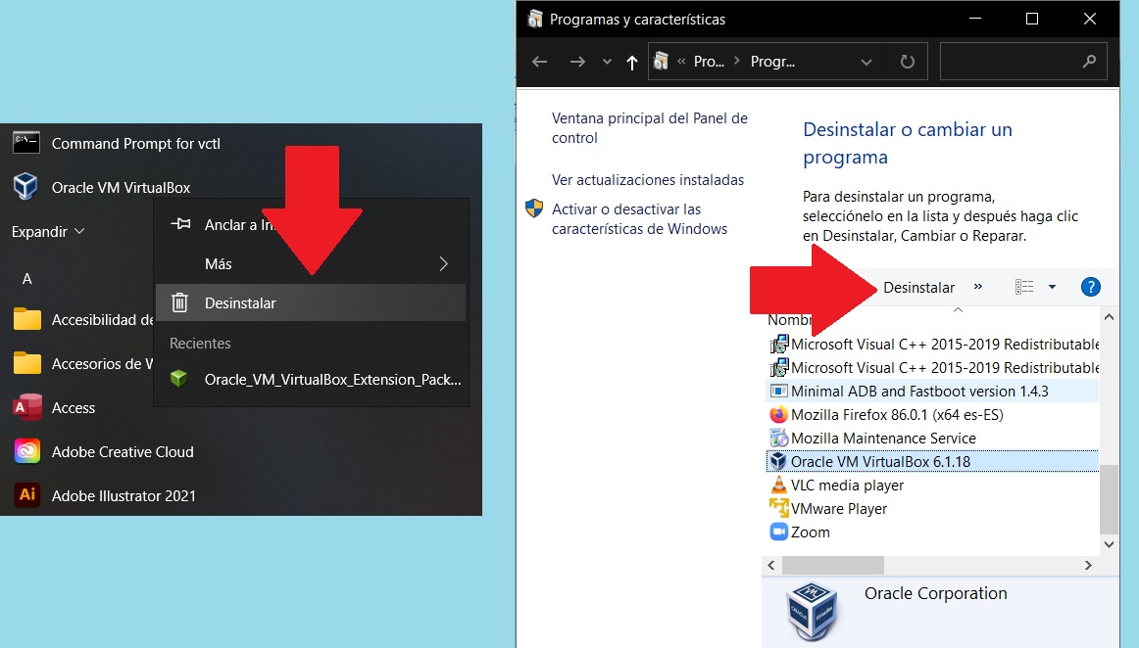Open the Oracle_VM_VirtualBox_Extension_Pack recent file icon
The width and height of the screenshot is (1139, 648).
178,379
